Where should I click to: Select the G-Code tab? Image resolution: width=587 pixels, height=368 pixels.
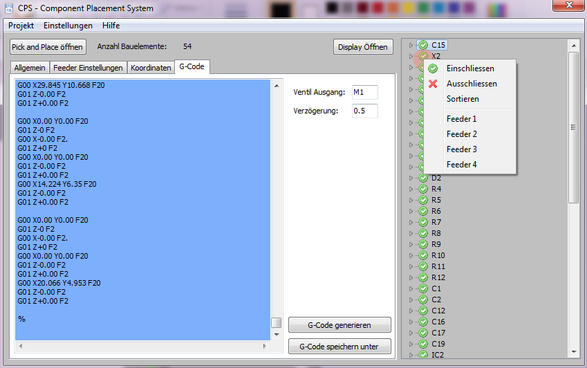(192, 66)
